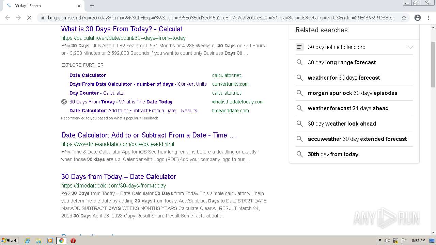Bookmark this page with star icon
This screenshot has width=436, height=245.
point(404,18)
